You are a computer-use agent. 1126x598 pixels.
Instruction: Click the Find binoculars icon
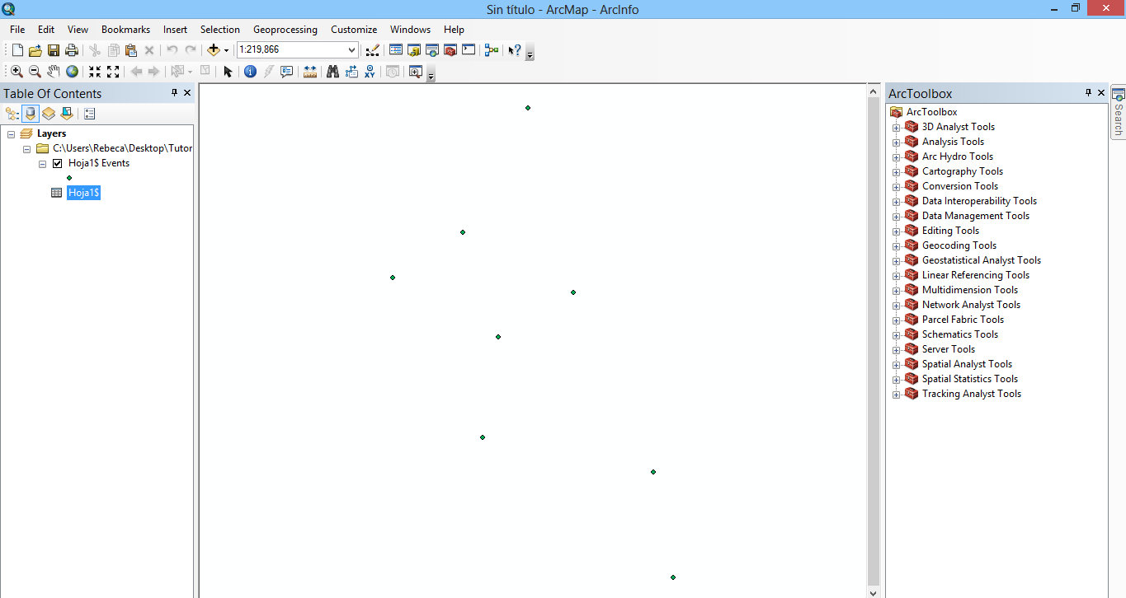332,72
